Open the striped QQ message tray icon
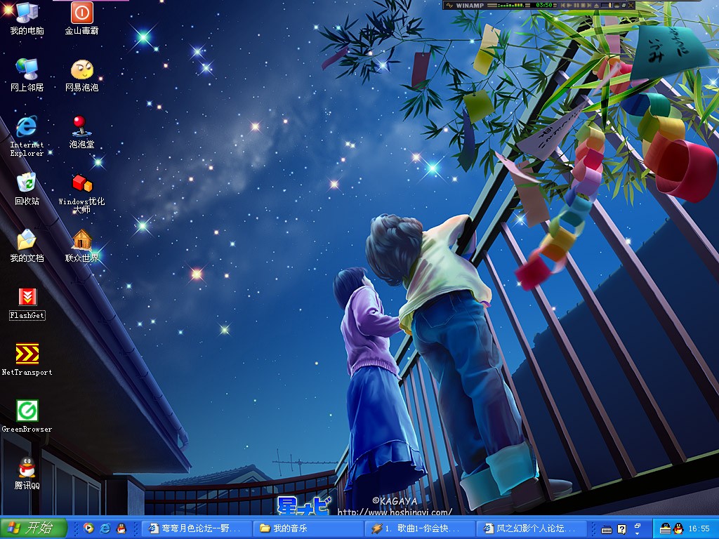The width and height of the screenshot is (719, 539). (x=666, y=528)
